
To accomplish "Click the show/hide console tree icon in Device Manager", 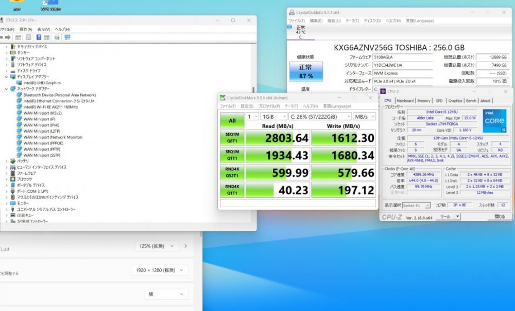I will click(x=18, y=38).
